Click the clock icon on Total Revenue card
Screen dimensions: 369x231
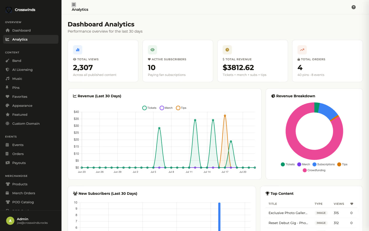[x=227, y=50]
